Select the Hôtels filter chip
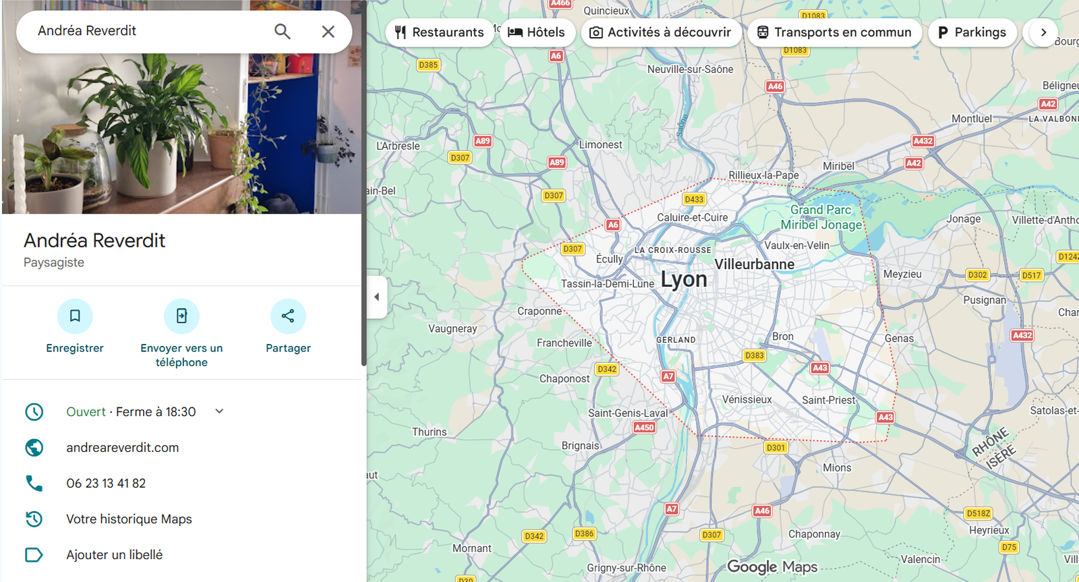The width and height of the screenshot is (1079, 582). pos(537,32)
